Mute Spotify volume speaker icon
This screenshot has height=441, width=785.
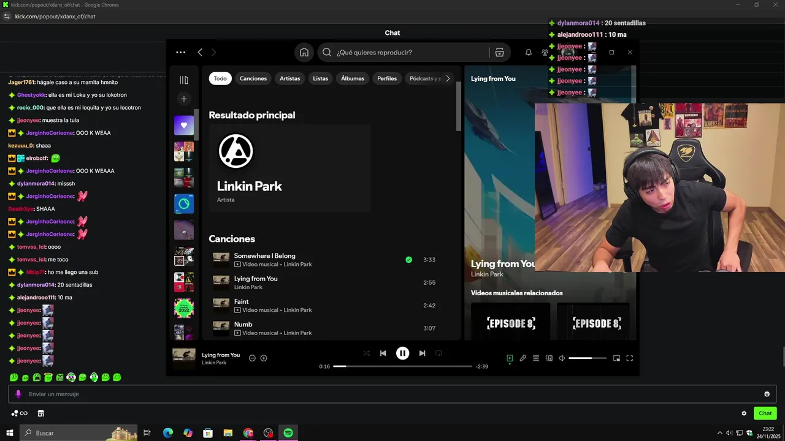(562, 358)
